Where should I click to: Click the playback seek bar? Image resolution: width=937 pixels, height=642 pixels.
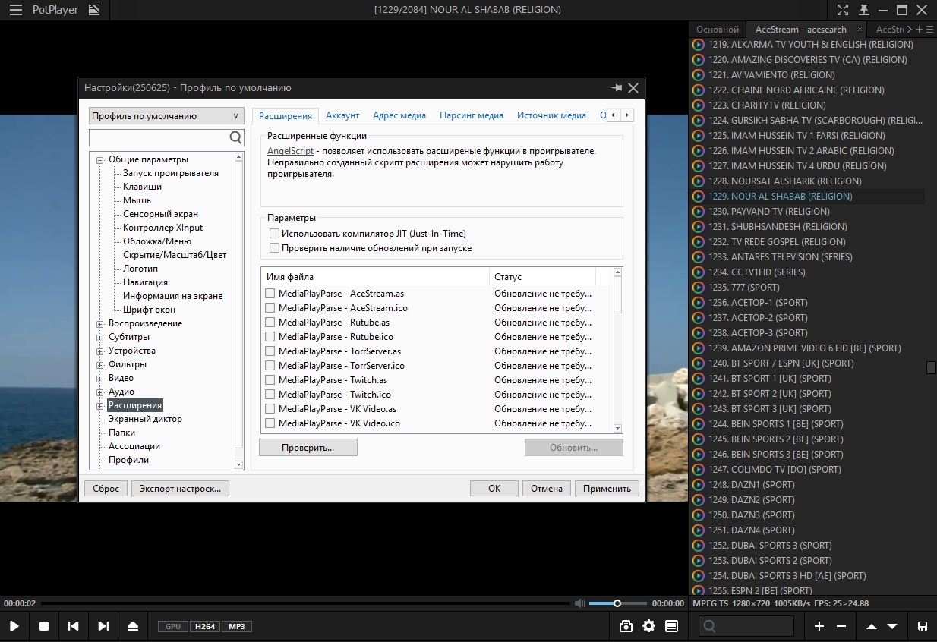coord(306,603)
